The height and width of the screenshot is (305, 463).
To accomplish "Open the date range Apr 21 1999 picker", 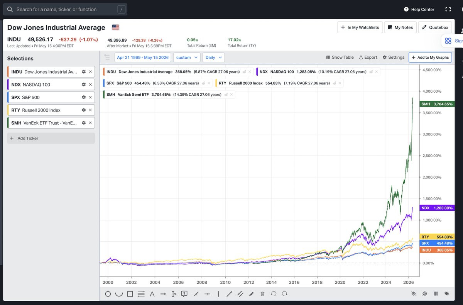I will point(143,58).
